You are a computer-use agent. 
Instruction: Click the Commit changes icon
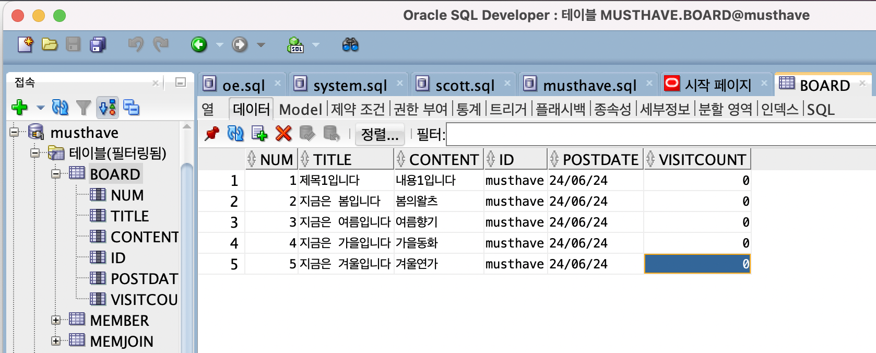[307, 134]
